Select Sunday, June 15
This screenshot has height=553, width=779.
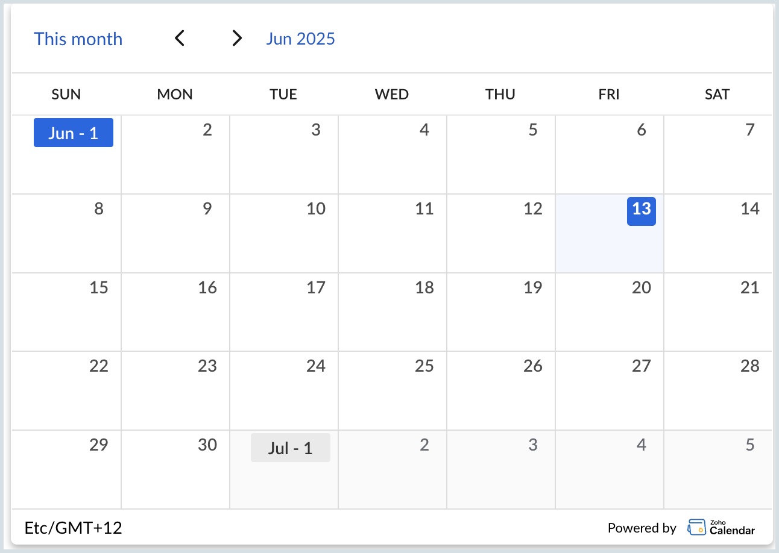pos(67,312)
